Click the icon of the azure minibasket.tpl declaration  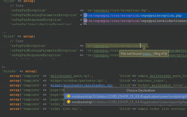tap(69, 102)
